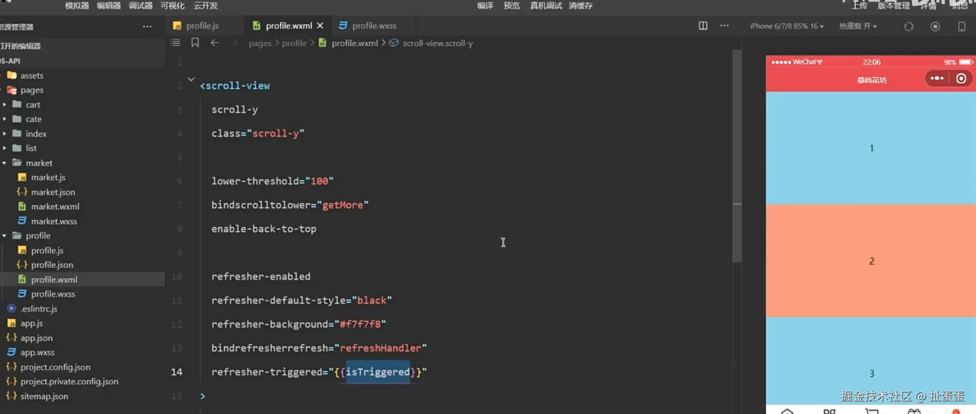Open app.js in the file tree
976x414 pixels.
click(x=31, y=323)
